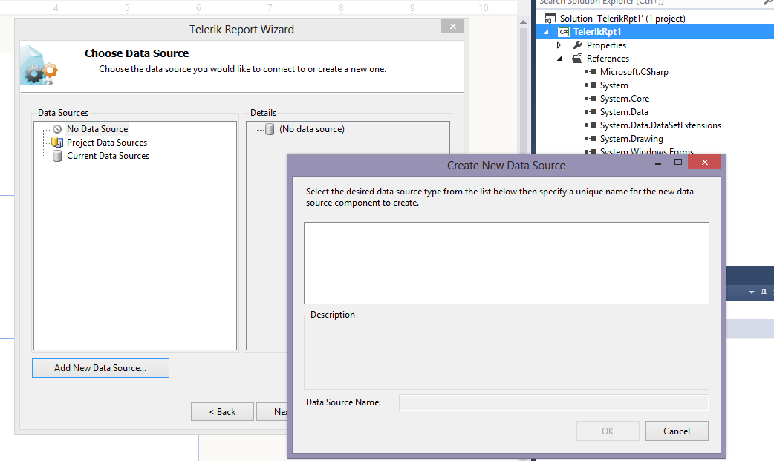Screen dimensions: 774x461
Task: Click the Current Data Sources cylinder icon
Action: 57,156
